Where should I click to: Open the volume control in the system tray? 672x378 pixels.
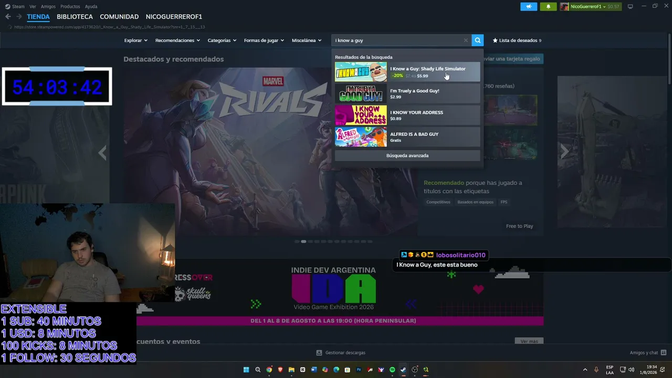tap(631, 370)
